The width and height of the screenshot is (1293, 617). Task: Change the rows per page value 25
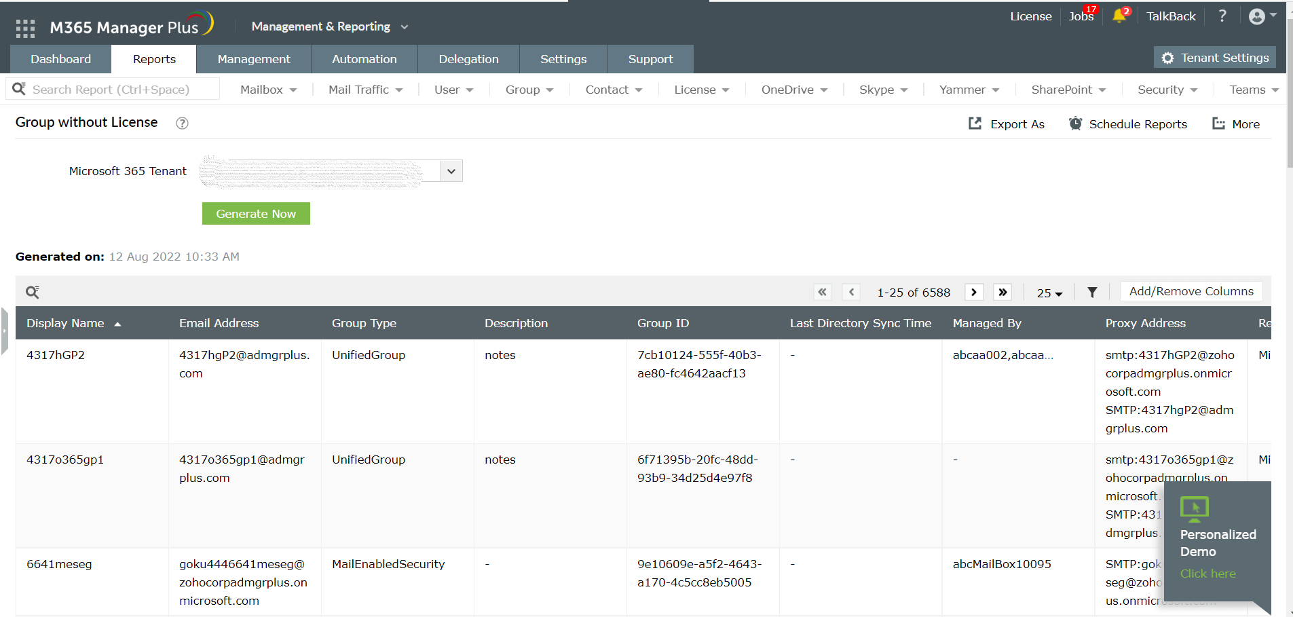pos(1049,293)
